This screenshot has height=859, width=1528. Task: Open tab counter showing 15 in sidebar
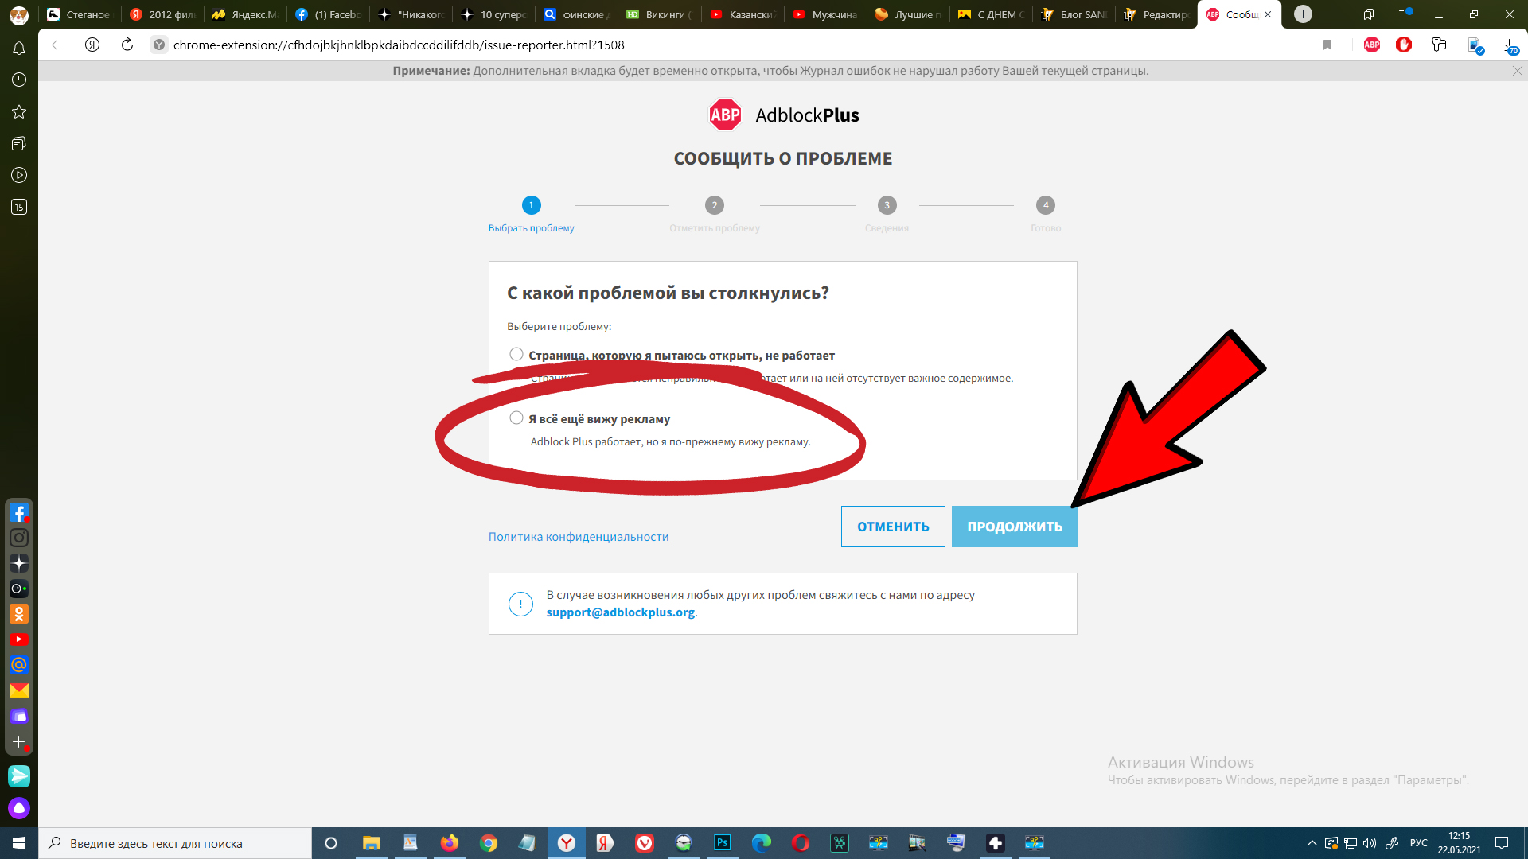[19, 208]
